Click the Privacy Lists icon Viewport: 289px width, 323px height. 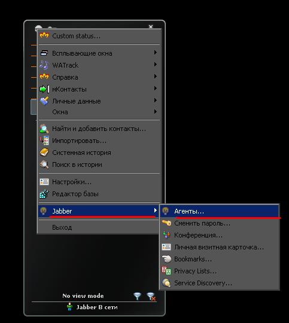point(166,271)
